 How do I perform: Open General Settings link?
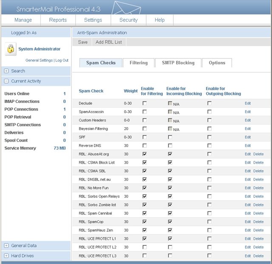(x=39, y=60)
